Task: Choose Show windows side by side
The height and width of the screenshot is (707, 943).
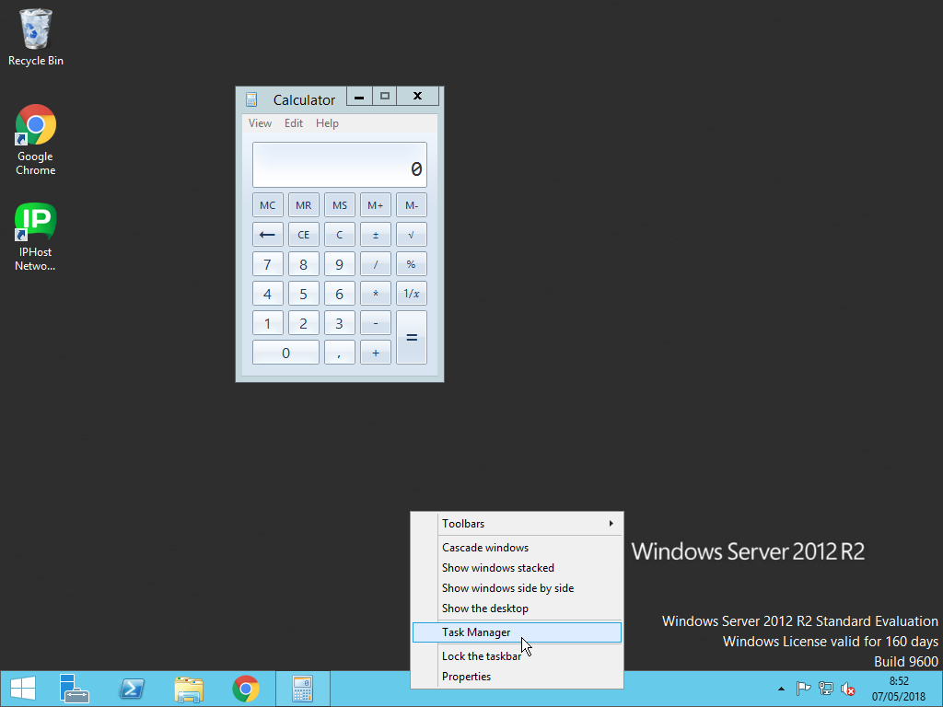Action: (x=518, y=588)
